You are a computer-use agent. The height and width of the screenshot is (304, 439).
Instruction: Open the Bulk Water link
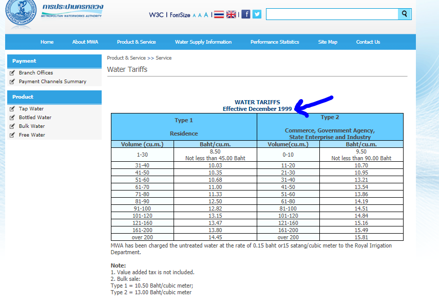point(32,126)
